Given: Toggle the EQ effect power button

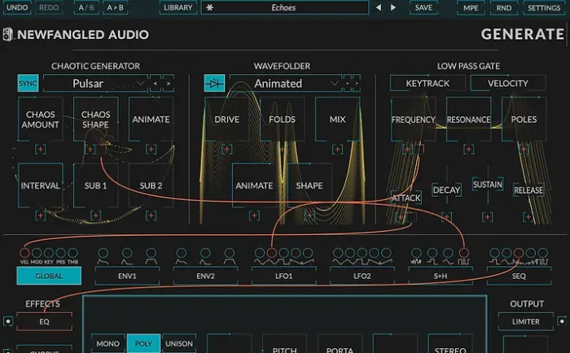Looking at the screenshot, I should pyautogui.click(x=8, y=321).
